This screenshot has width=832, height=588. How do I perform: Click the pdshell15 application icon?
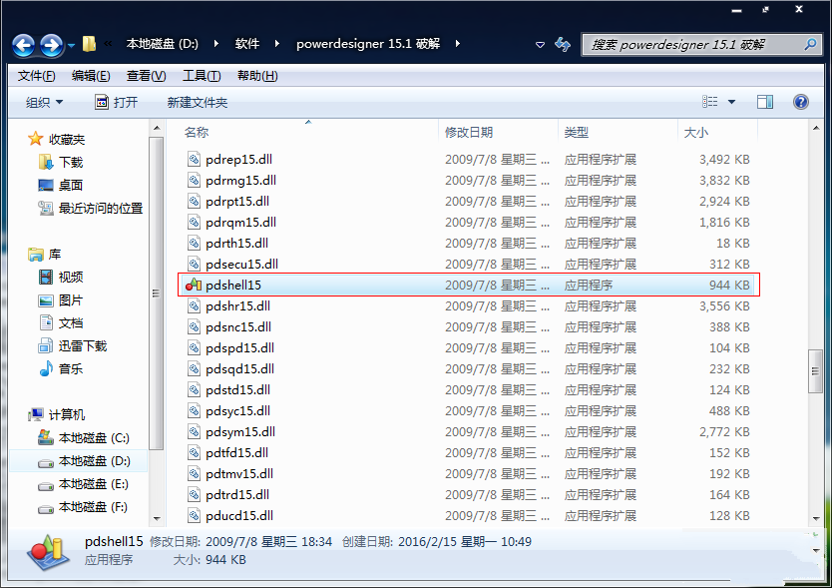(x=194, y=285)
